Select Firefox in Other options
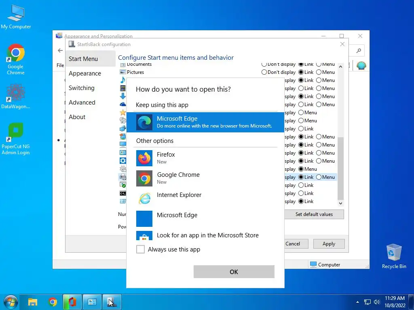This screenshot has height=310, width=414. click(205, 158)
